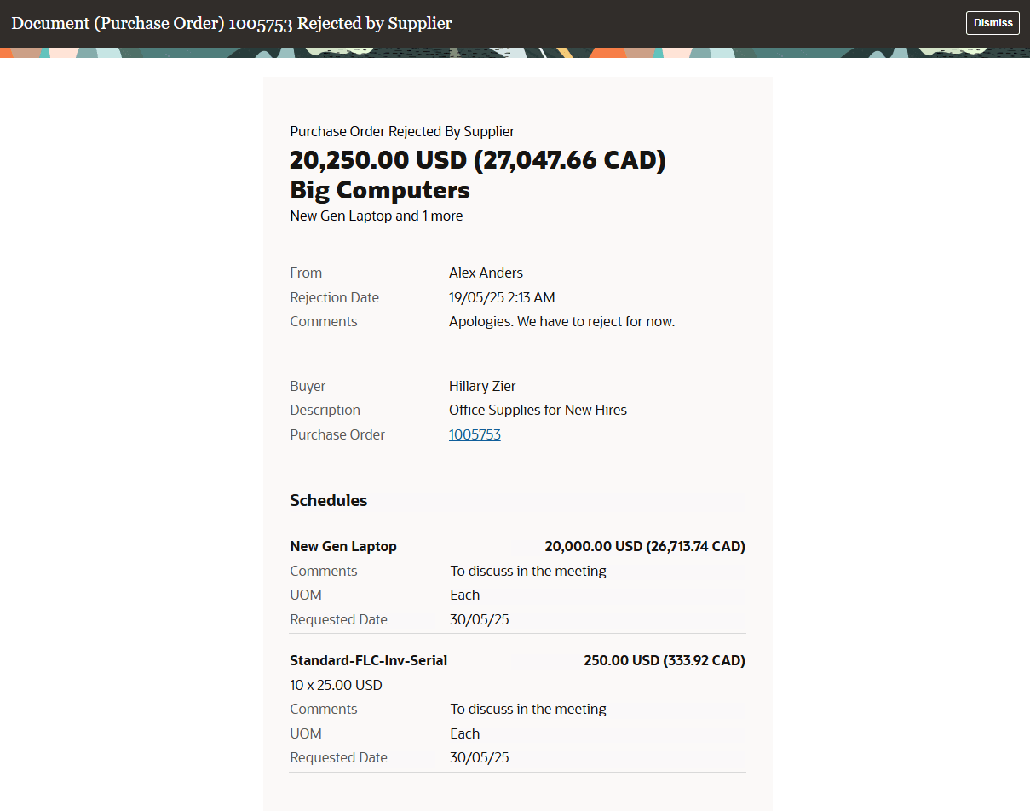
Task: Dismiss the rejection notification
Action: 993,23
